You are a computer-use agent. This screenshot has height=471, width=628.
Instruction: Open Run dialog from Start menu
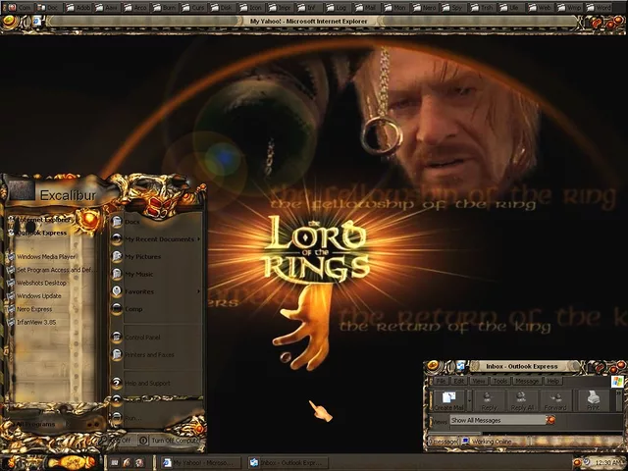(156, 418)
